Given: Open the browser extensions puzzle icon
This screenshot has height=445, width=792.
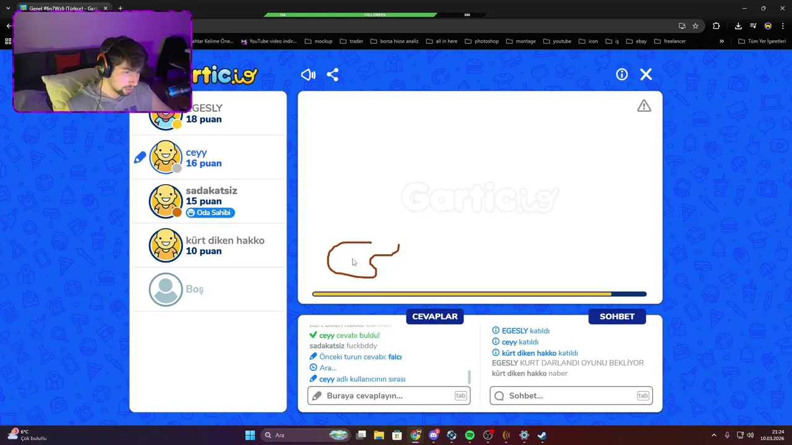Looking at the screenshot, I should click(x=717, y=26).
